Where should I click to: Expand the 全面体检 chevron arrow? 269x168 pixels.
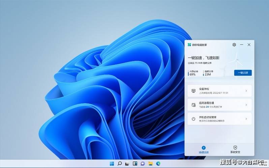(x=246, y=91)
